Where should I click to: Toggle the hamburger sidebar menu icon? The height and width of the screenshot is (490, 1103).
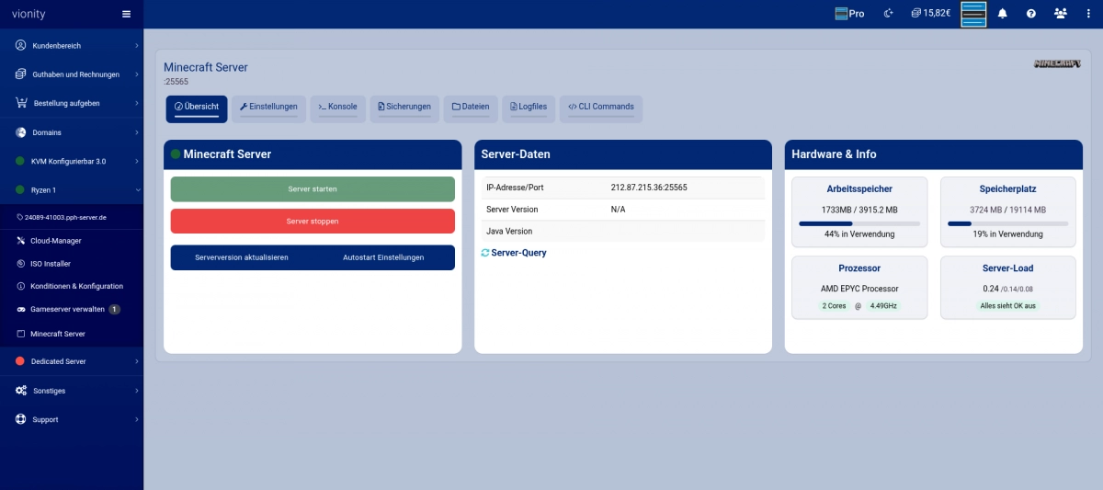126,14
